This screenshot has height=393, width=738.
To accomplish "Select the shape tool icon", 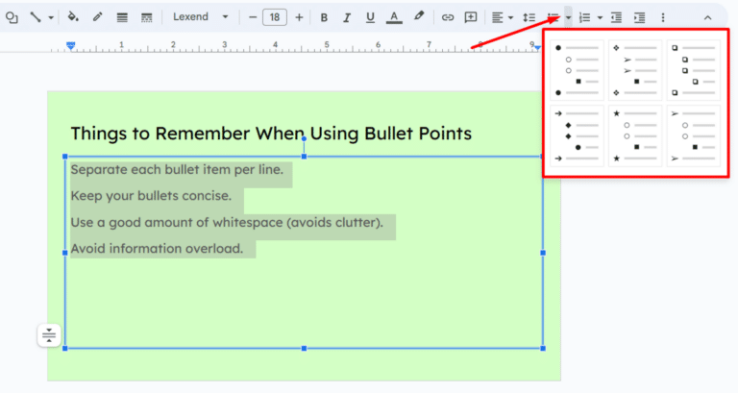I will pyautogui.click(x=12, y=17).
